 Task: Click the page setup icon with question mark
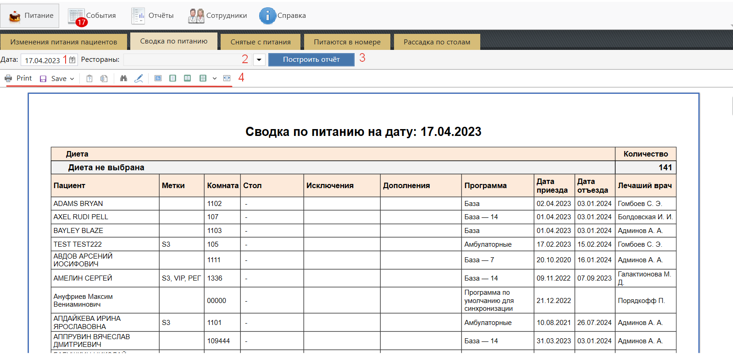point(89,78)
